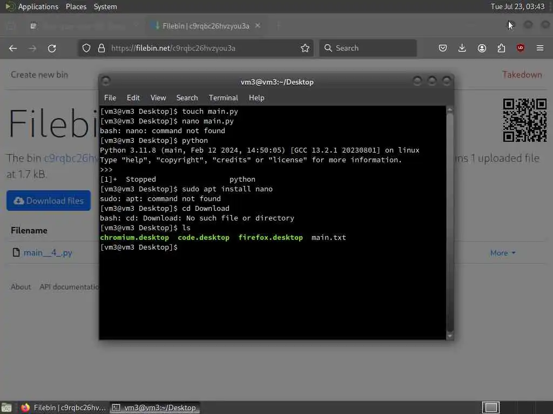The image size is (553, 414).
Task: Click chromium.desktop in terminal output
Action: click(134, 238)
